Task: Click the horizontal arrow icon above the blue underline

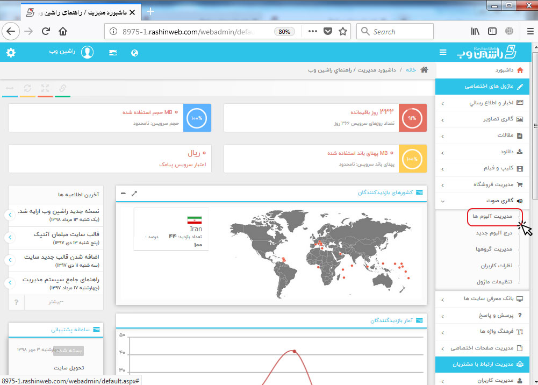Action: [10, 88]
